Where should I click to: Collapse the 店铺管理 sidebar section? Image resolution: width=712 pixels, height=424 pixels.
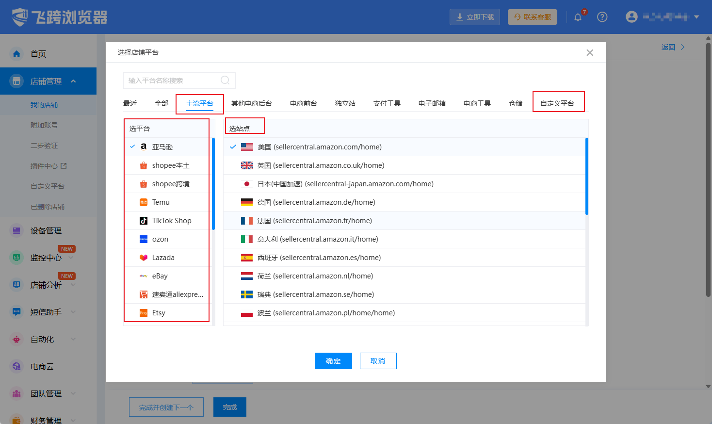73,81
